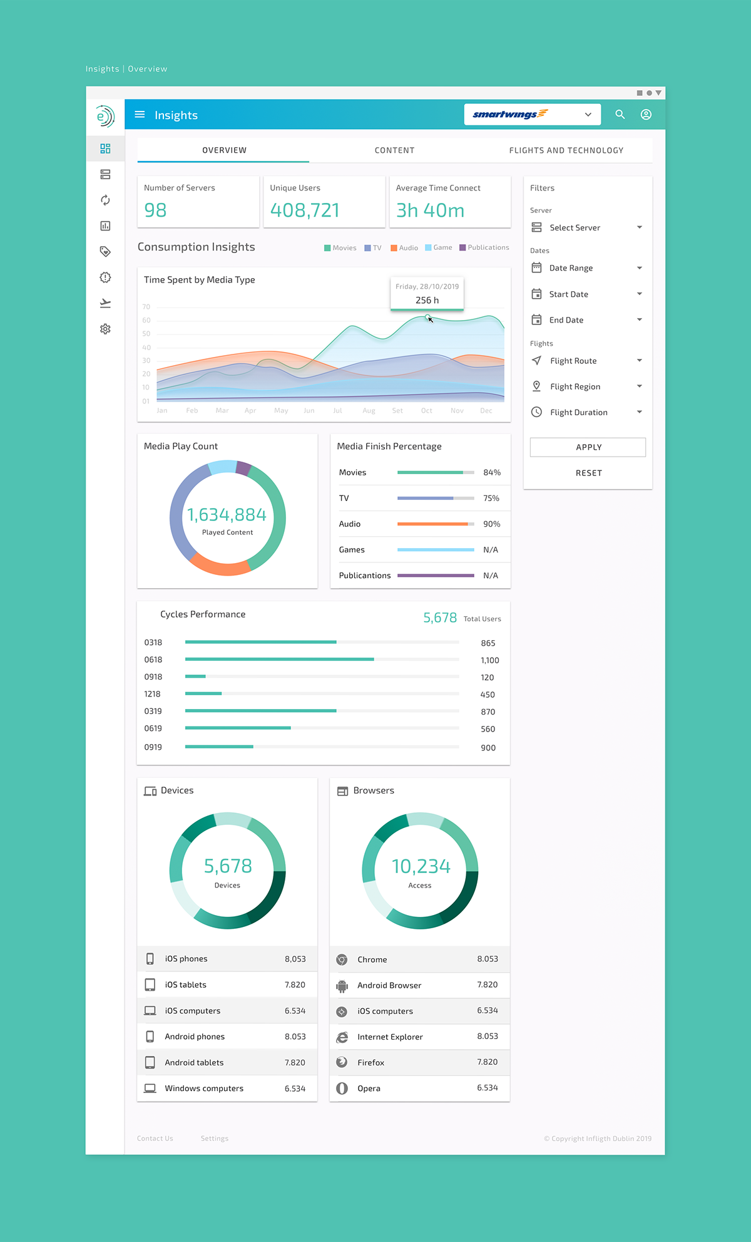751x1242 pixels.
Task: Open the hamburger menu next to Insights
Action: pyautogui.click(x=140, y=115)
